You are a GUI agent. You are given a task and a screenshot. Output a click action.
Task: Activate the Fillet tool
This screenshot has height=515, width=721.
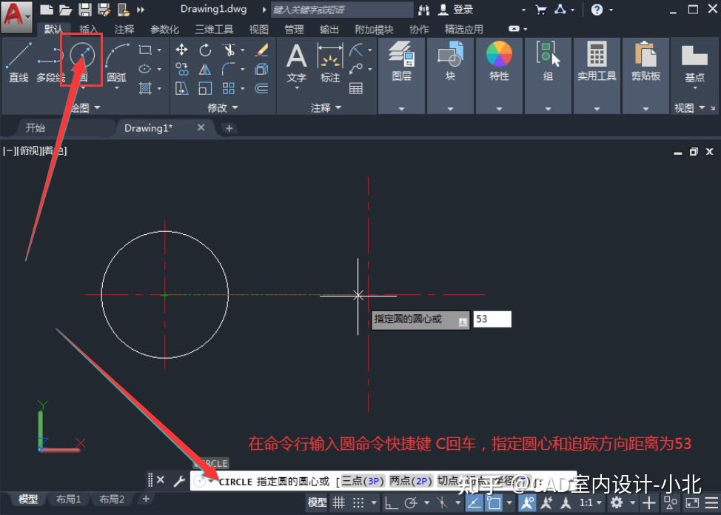(229, 69)
